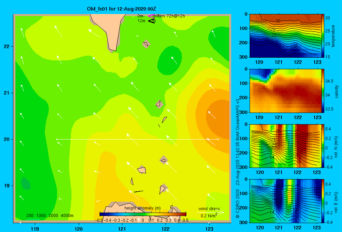Open the northward velocity section plot
The height and width of the screenshot is (232, 342).
(x=286, y=146)
